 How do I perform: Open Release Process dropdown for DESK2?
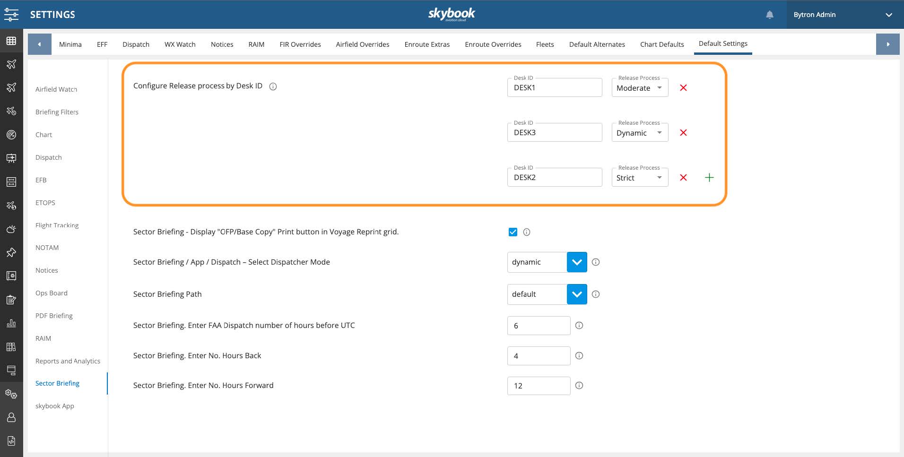640,178
